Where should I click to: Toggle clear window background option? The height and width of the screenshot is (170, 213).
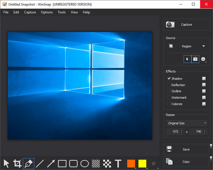tap(195, 59)
